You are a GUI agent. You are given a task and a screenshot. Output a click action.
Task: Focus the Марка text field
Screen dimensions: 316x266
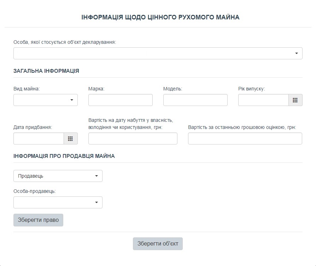(120, 100)
